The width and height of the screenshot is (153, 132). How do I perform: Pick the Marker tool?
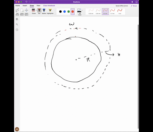[x=44, y=11]
